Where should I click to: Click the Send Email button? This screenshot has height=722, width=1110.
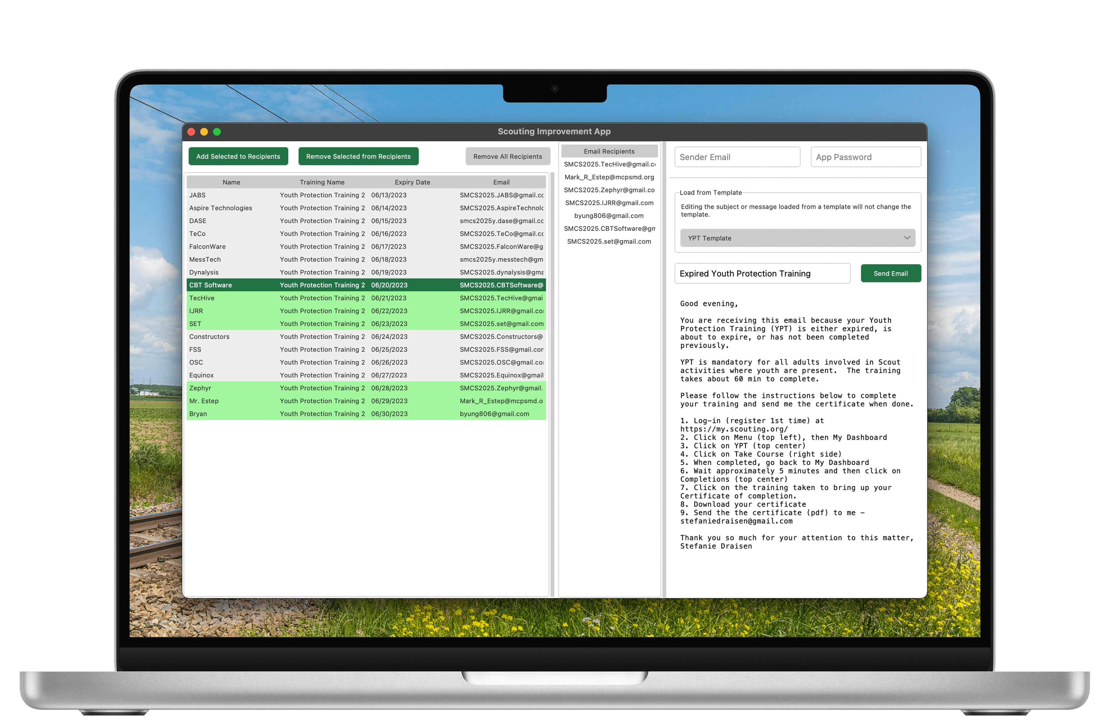890,273
